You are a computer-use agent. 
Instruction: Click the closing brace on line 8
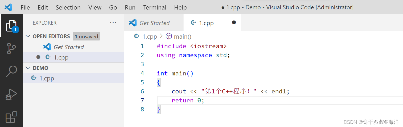pos(159,109)
